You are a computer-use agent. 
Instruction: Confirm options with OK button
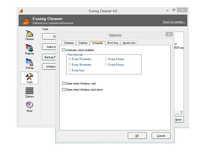click(137, 136)
